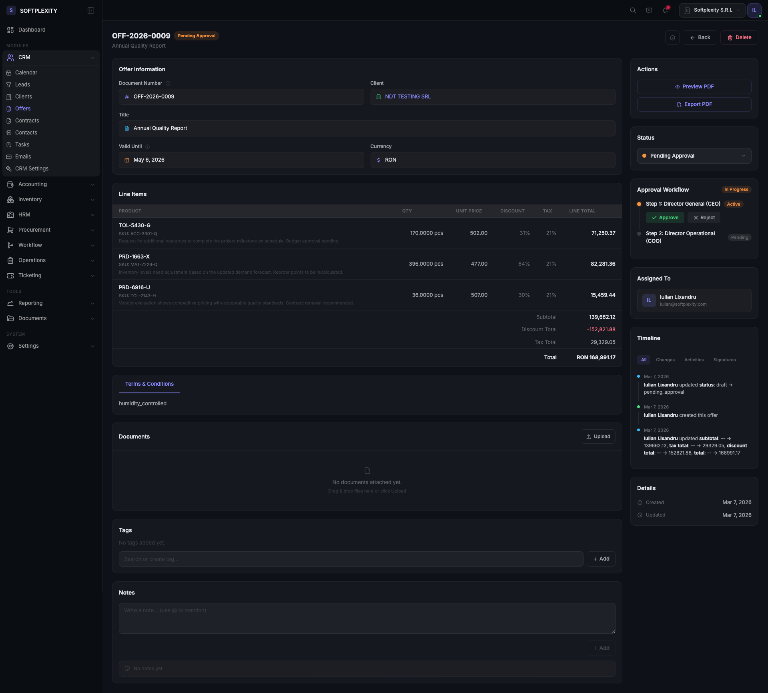Open the Reporting tools icon

[10, 303]
